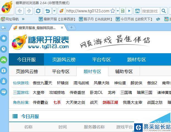Switch to the highlighted 题材专区 tab
Image resolution: width=171 pixels, height=132 pixels.
click(x=92, y=72)
